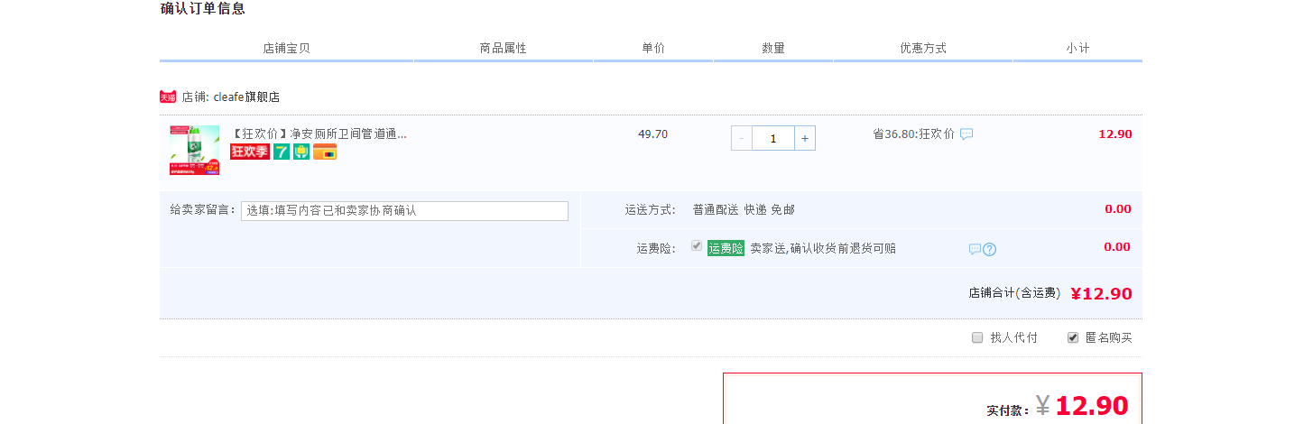This screenshot has width=1313, height=424.
Task: Increase quantity with the plus button
Action: click(805, 138)
